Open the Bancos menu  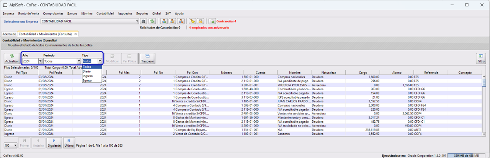pyautogui.click(x=72, y=13)
